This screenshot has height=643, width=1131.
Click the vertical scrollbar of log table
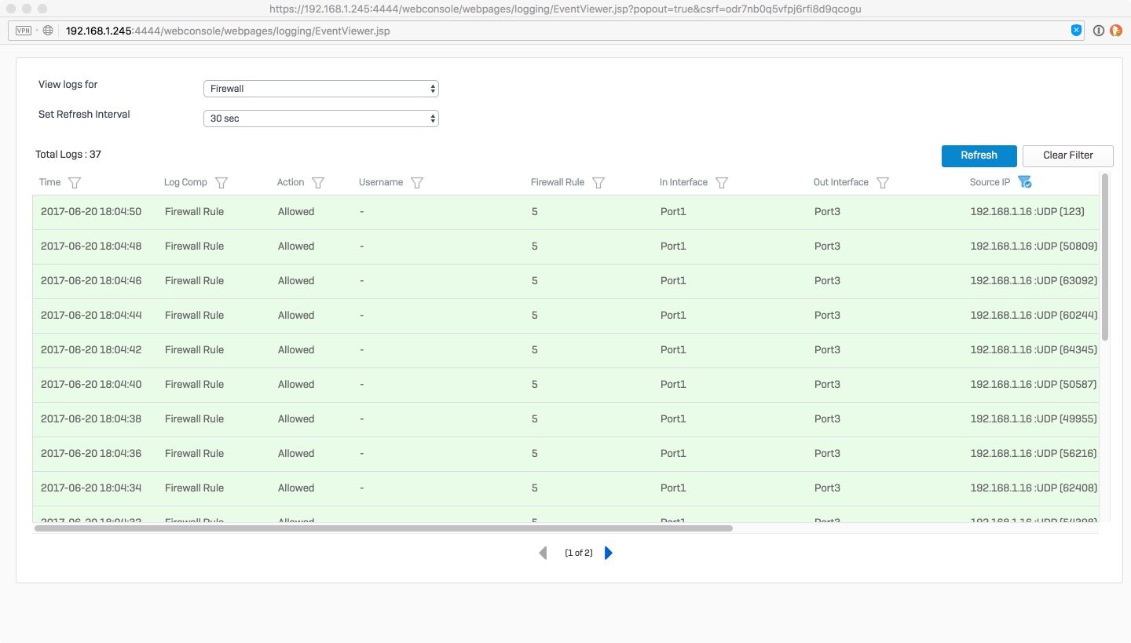[1105, 257]
